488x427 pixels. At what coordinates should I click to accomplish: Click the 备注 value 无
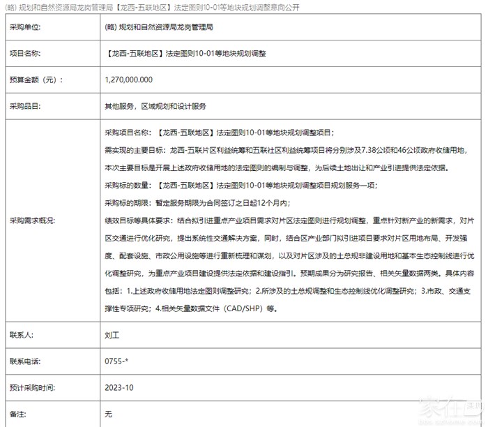point(108,414)
